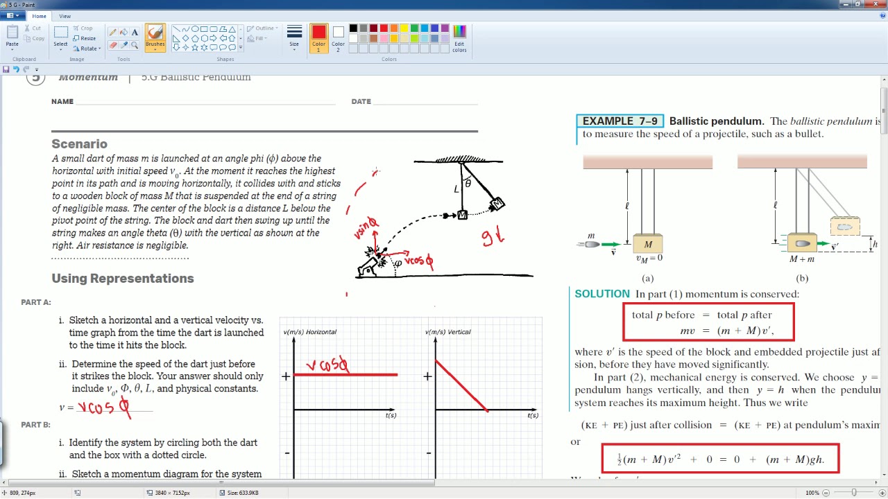Expand the Shapes gallery more arrow
Image resolution: width=888 pixels, height=499 pixels.
[x=241, y=47]
